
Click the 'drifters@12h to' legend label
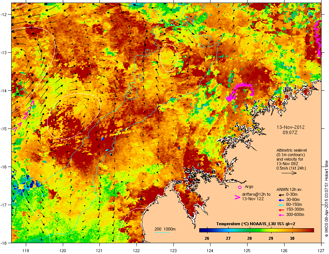tap(256, 195)
